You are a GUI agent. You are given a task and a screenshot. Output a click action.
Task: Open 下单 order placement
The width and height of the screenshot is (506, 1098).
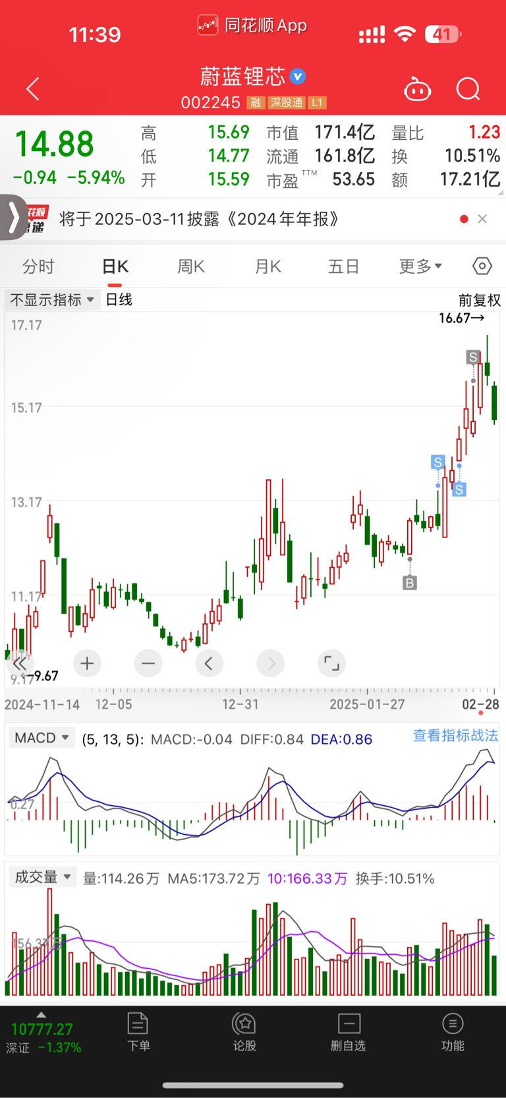[x=138, y=1032]
